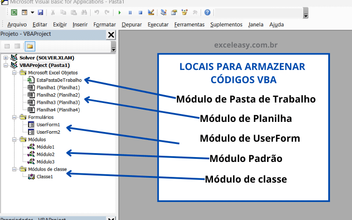This screenshot has height=220, width=352.
Task: Expand the Solver (SOLVER.XLAM) project node
Action: (x=5, y=58)
